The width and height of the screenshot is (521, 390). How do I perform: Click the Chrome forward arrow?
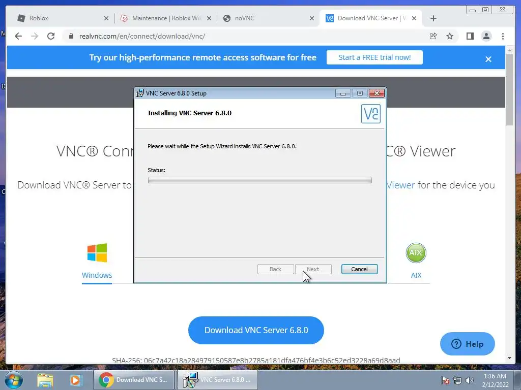click(x=35, y=36)
